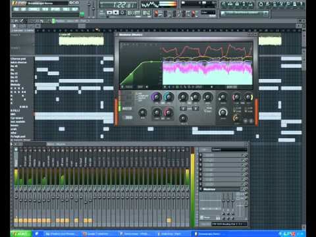Open the second empty effect slot in mixer

click(222, 160)
